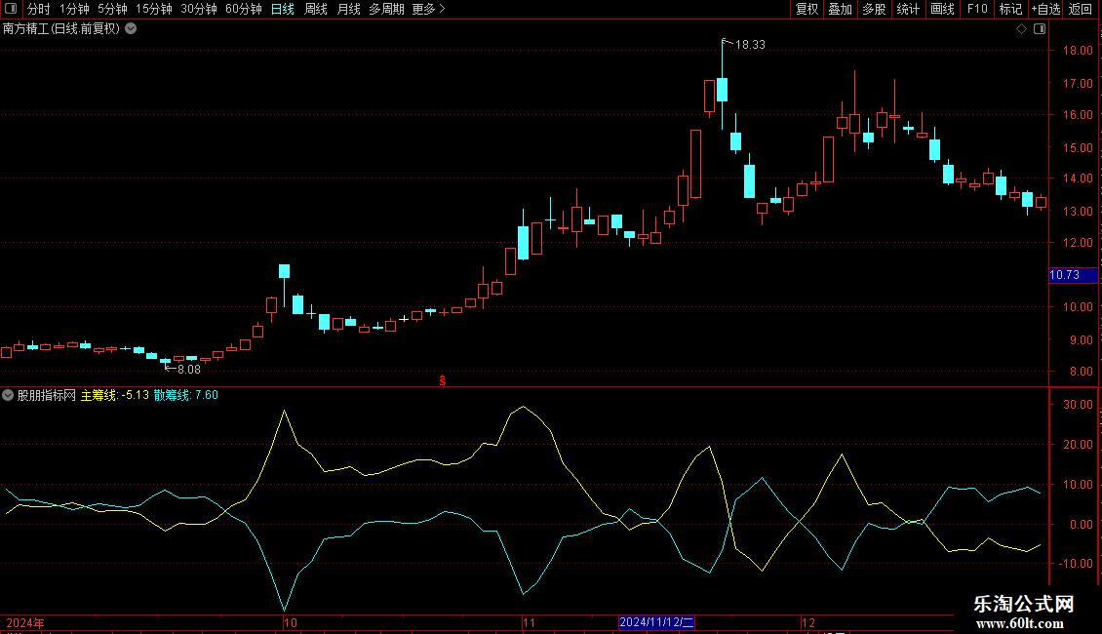Add stock with +自选 button

(1045, 9)
